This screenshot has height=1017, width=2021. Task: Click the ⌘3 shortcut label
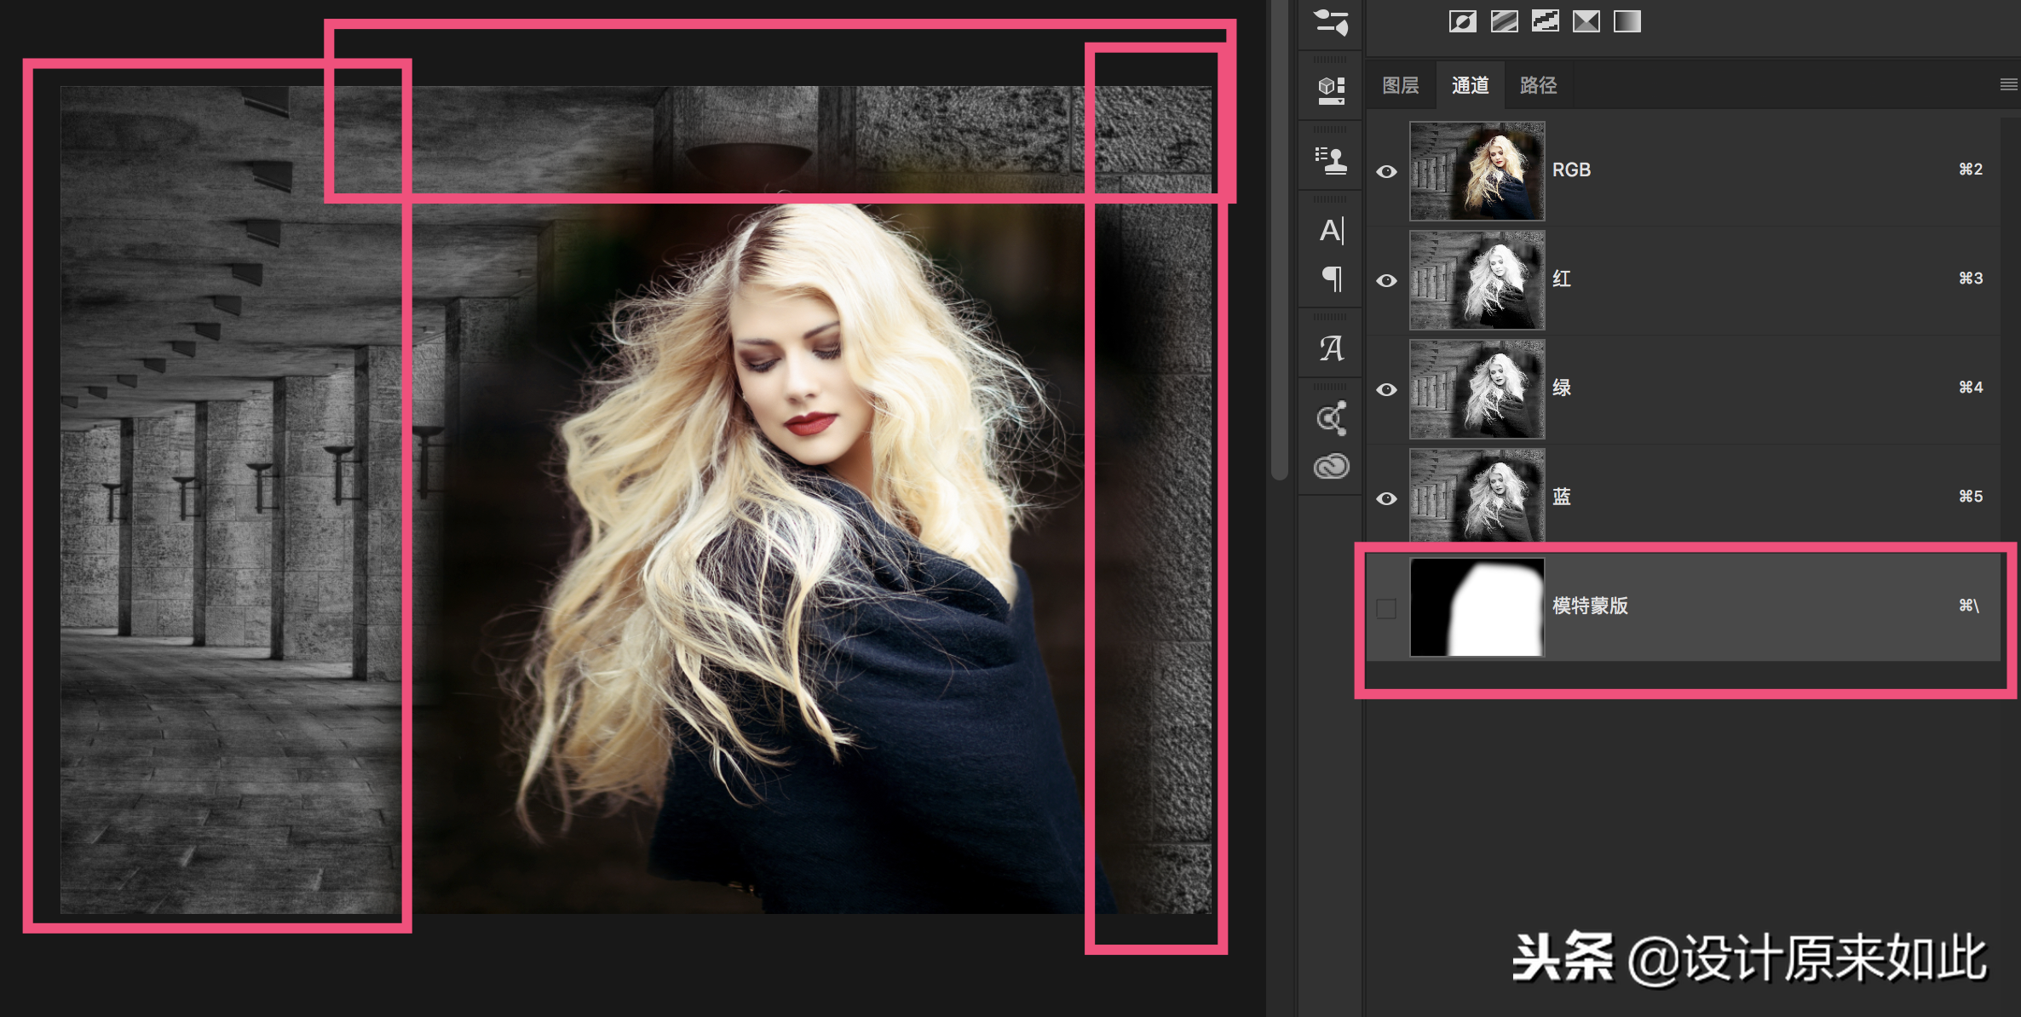(1971, 278)
